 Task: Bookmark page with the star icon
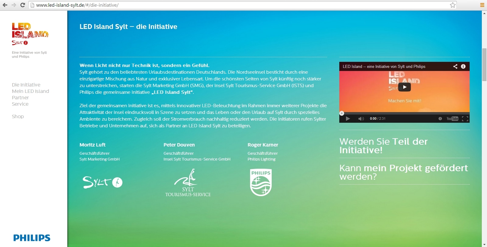453,5
